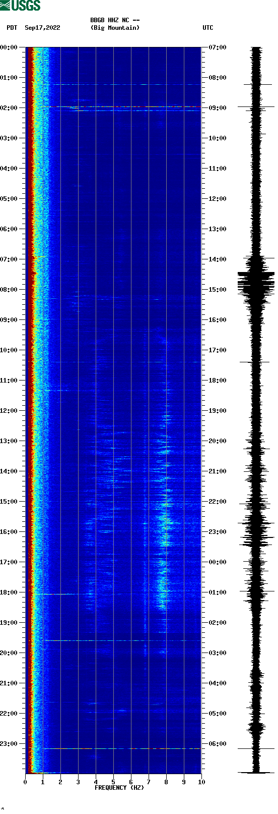This screenshot has width=278, height=814.
Task: Click the UTC time label '03:00'
Action: click(x=218, y=653)
